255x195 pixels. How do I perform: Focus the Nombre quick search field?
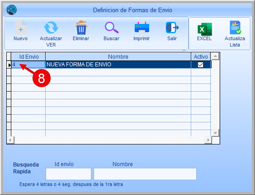[x=145, y=174]
